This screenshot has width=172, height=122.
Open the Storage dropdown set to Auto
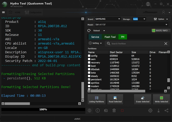pos(139,19)
